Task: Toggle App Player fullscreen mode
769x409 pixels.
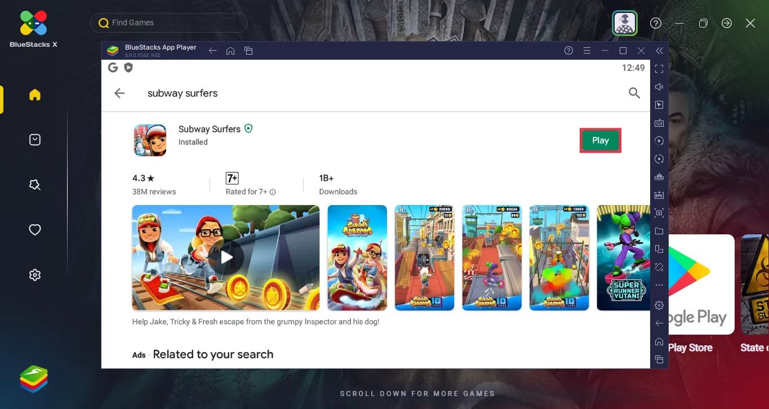Action: (x=659, y=69)
